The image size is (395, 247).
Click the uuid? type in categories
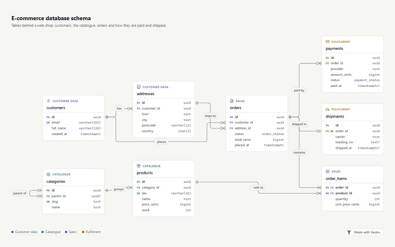coord(96,196)
